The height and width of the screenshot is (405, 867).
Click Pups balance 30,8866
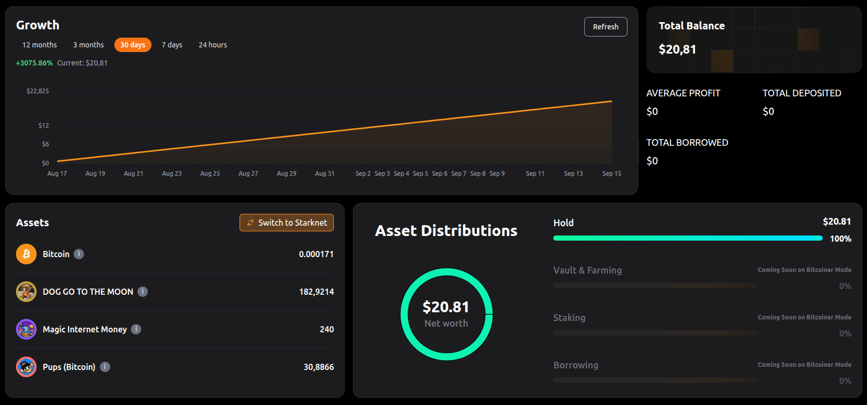coord(318,367)
